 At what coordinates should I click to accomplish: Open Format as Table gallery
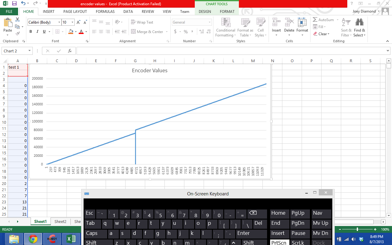[245, 27]
